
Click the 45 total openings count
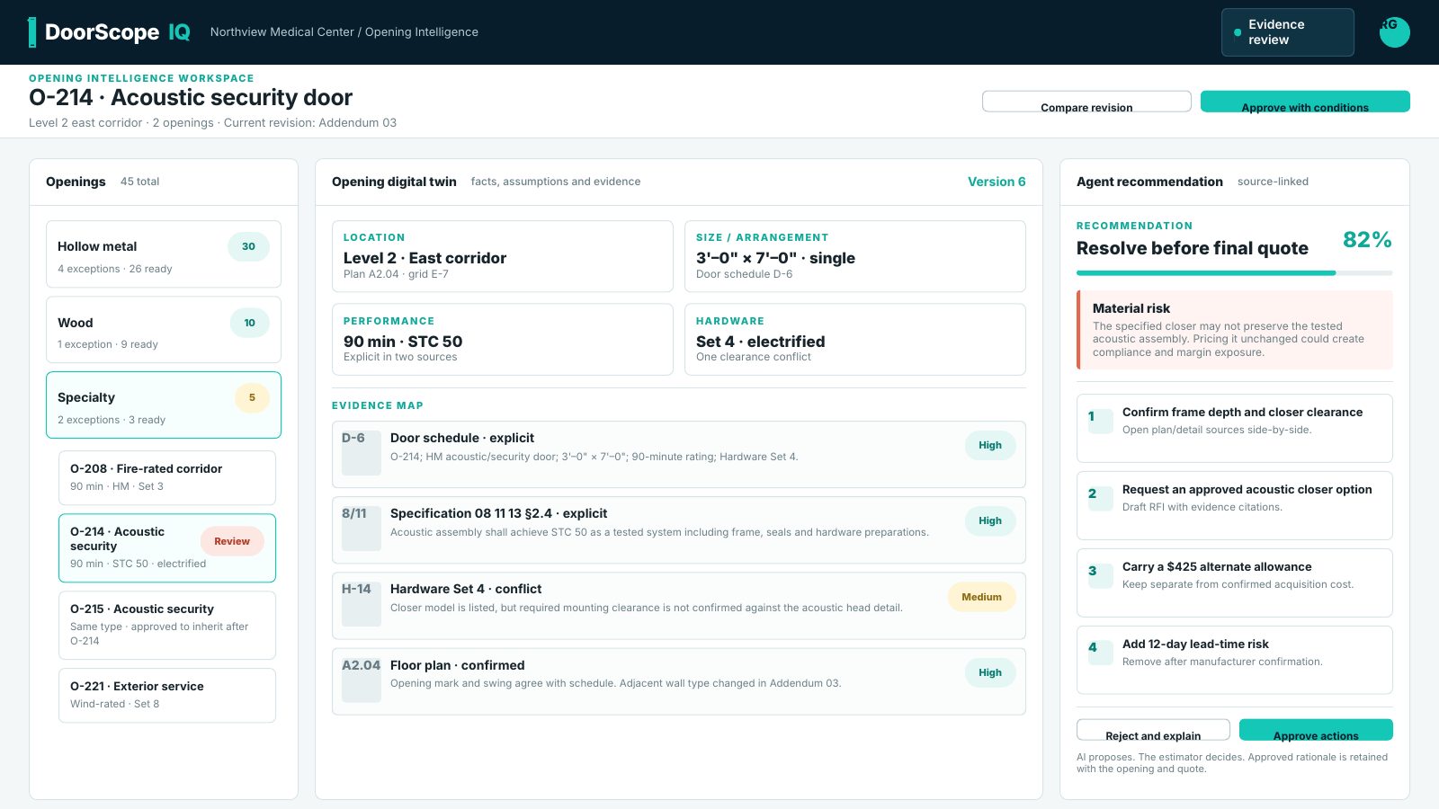pos(140,182)
